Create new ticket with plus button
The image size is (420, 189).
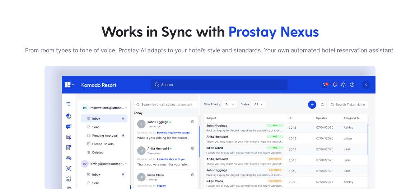[x=312, y=105]
